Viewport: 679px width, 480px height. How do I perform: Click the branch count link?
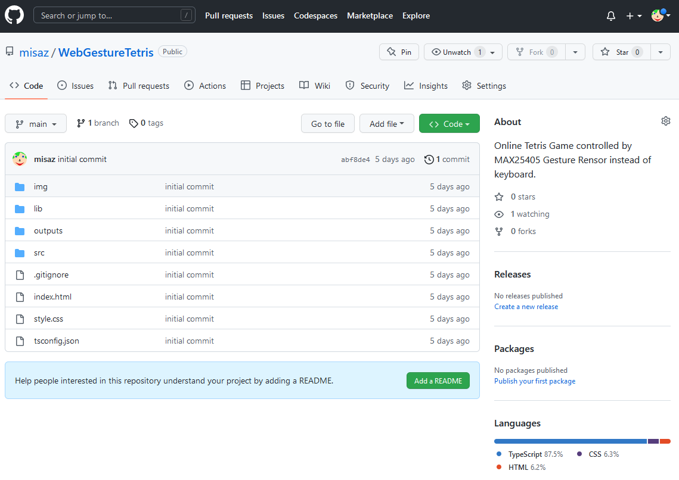(x=98, y=123)
